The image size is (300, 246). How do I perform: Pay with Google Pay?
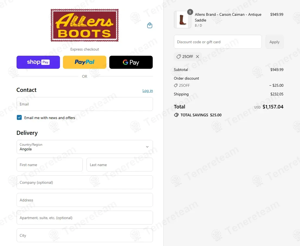(x=131, y=62)
